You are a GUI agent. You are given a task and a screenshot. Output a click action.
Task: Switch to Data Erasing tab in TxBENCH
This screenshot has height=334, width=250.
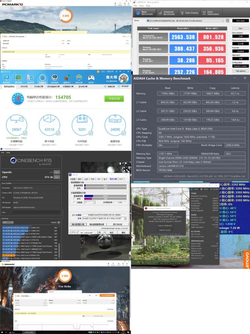[189, 13]
